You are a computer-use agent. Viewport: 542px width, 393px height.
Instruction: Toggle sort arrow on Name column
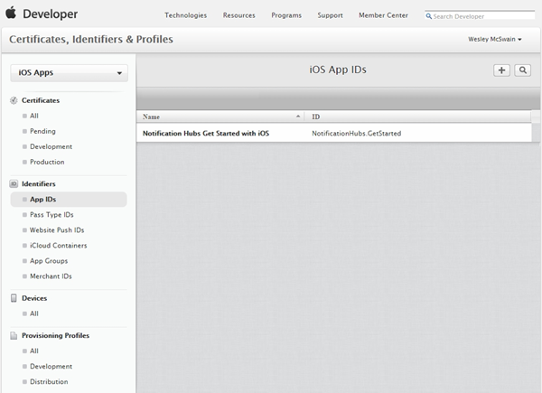[x=298, y=117]
